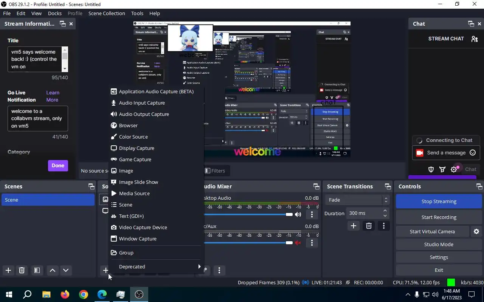The width and height of the screenshot is (484, 302).
Task: Edit the stream Title text box
Action: pos(35,59)
